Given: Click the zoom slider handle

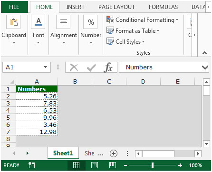Looking at the screenshot, I should [x=153, y=165].
